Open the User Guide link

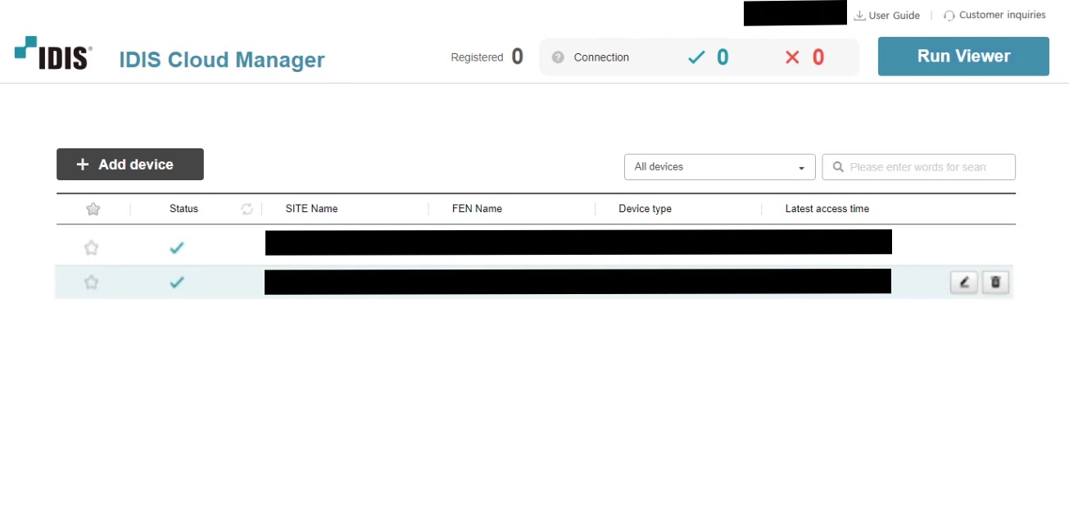[894, 16]
